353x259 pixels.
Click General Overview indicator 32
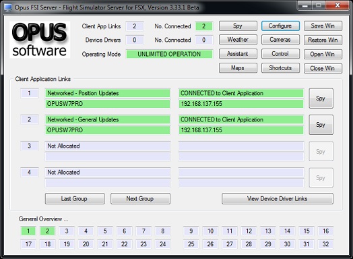(x=326, y=244)
